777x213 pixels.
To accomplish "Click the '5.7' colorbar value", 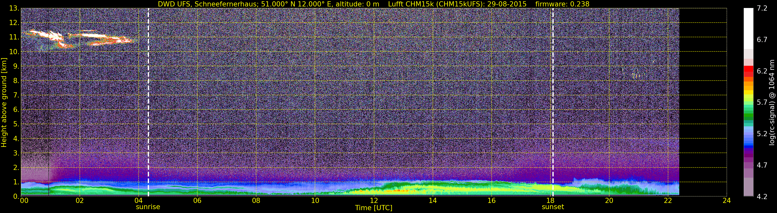I will (762, 102).
